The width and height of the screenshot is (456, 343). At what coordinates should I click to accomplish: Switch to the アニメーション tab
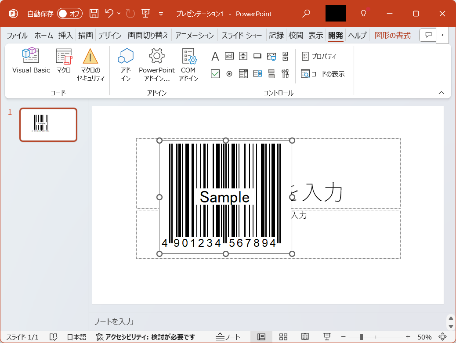point(195,36)
